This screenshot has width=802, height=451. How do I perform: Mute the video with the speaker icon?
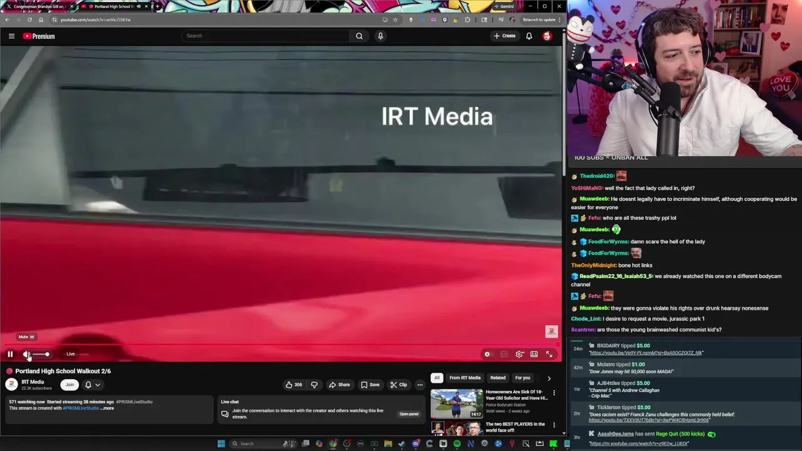point(26,354)
